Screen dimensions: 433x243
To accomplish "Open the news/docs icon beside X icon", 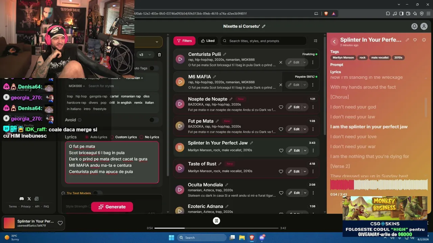I will click(37, 199).
